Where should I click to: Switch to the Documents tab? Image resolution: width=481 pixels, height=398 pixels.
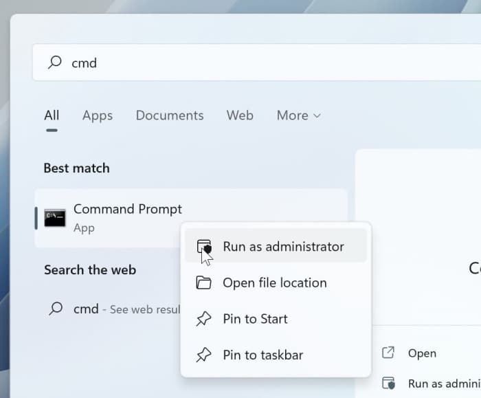tap(170, 115)
